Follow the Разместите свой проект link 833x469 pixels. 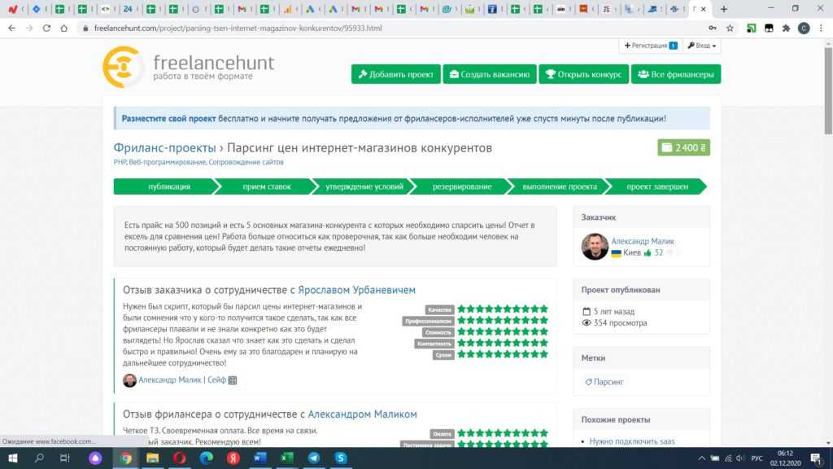click(168, 119)
